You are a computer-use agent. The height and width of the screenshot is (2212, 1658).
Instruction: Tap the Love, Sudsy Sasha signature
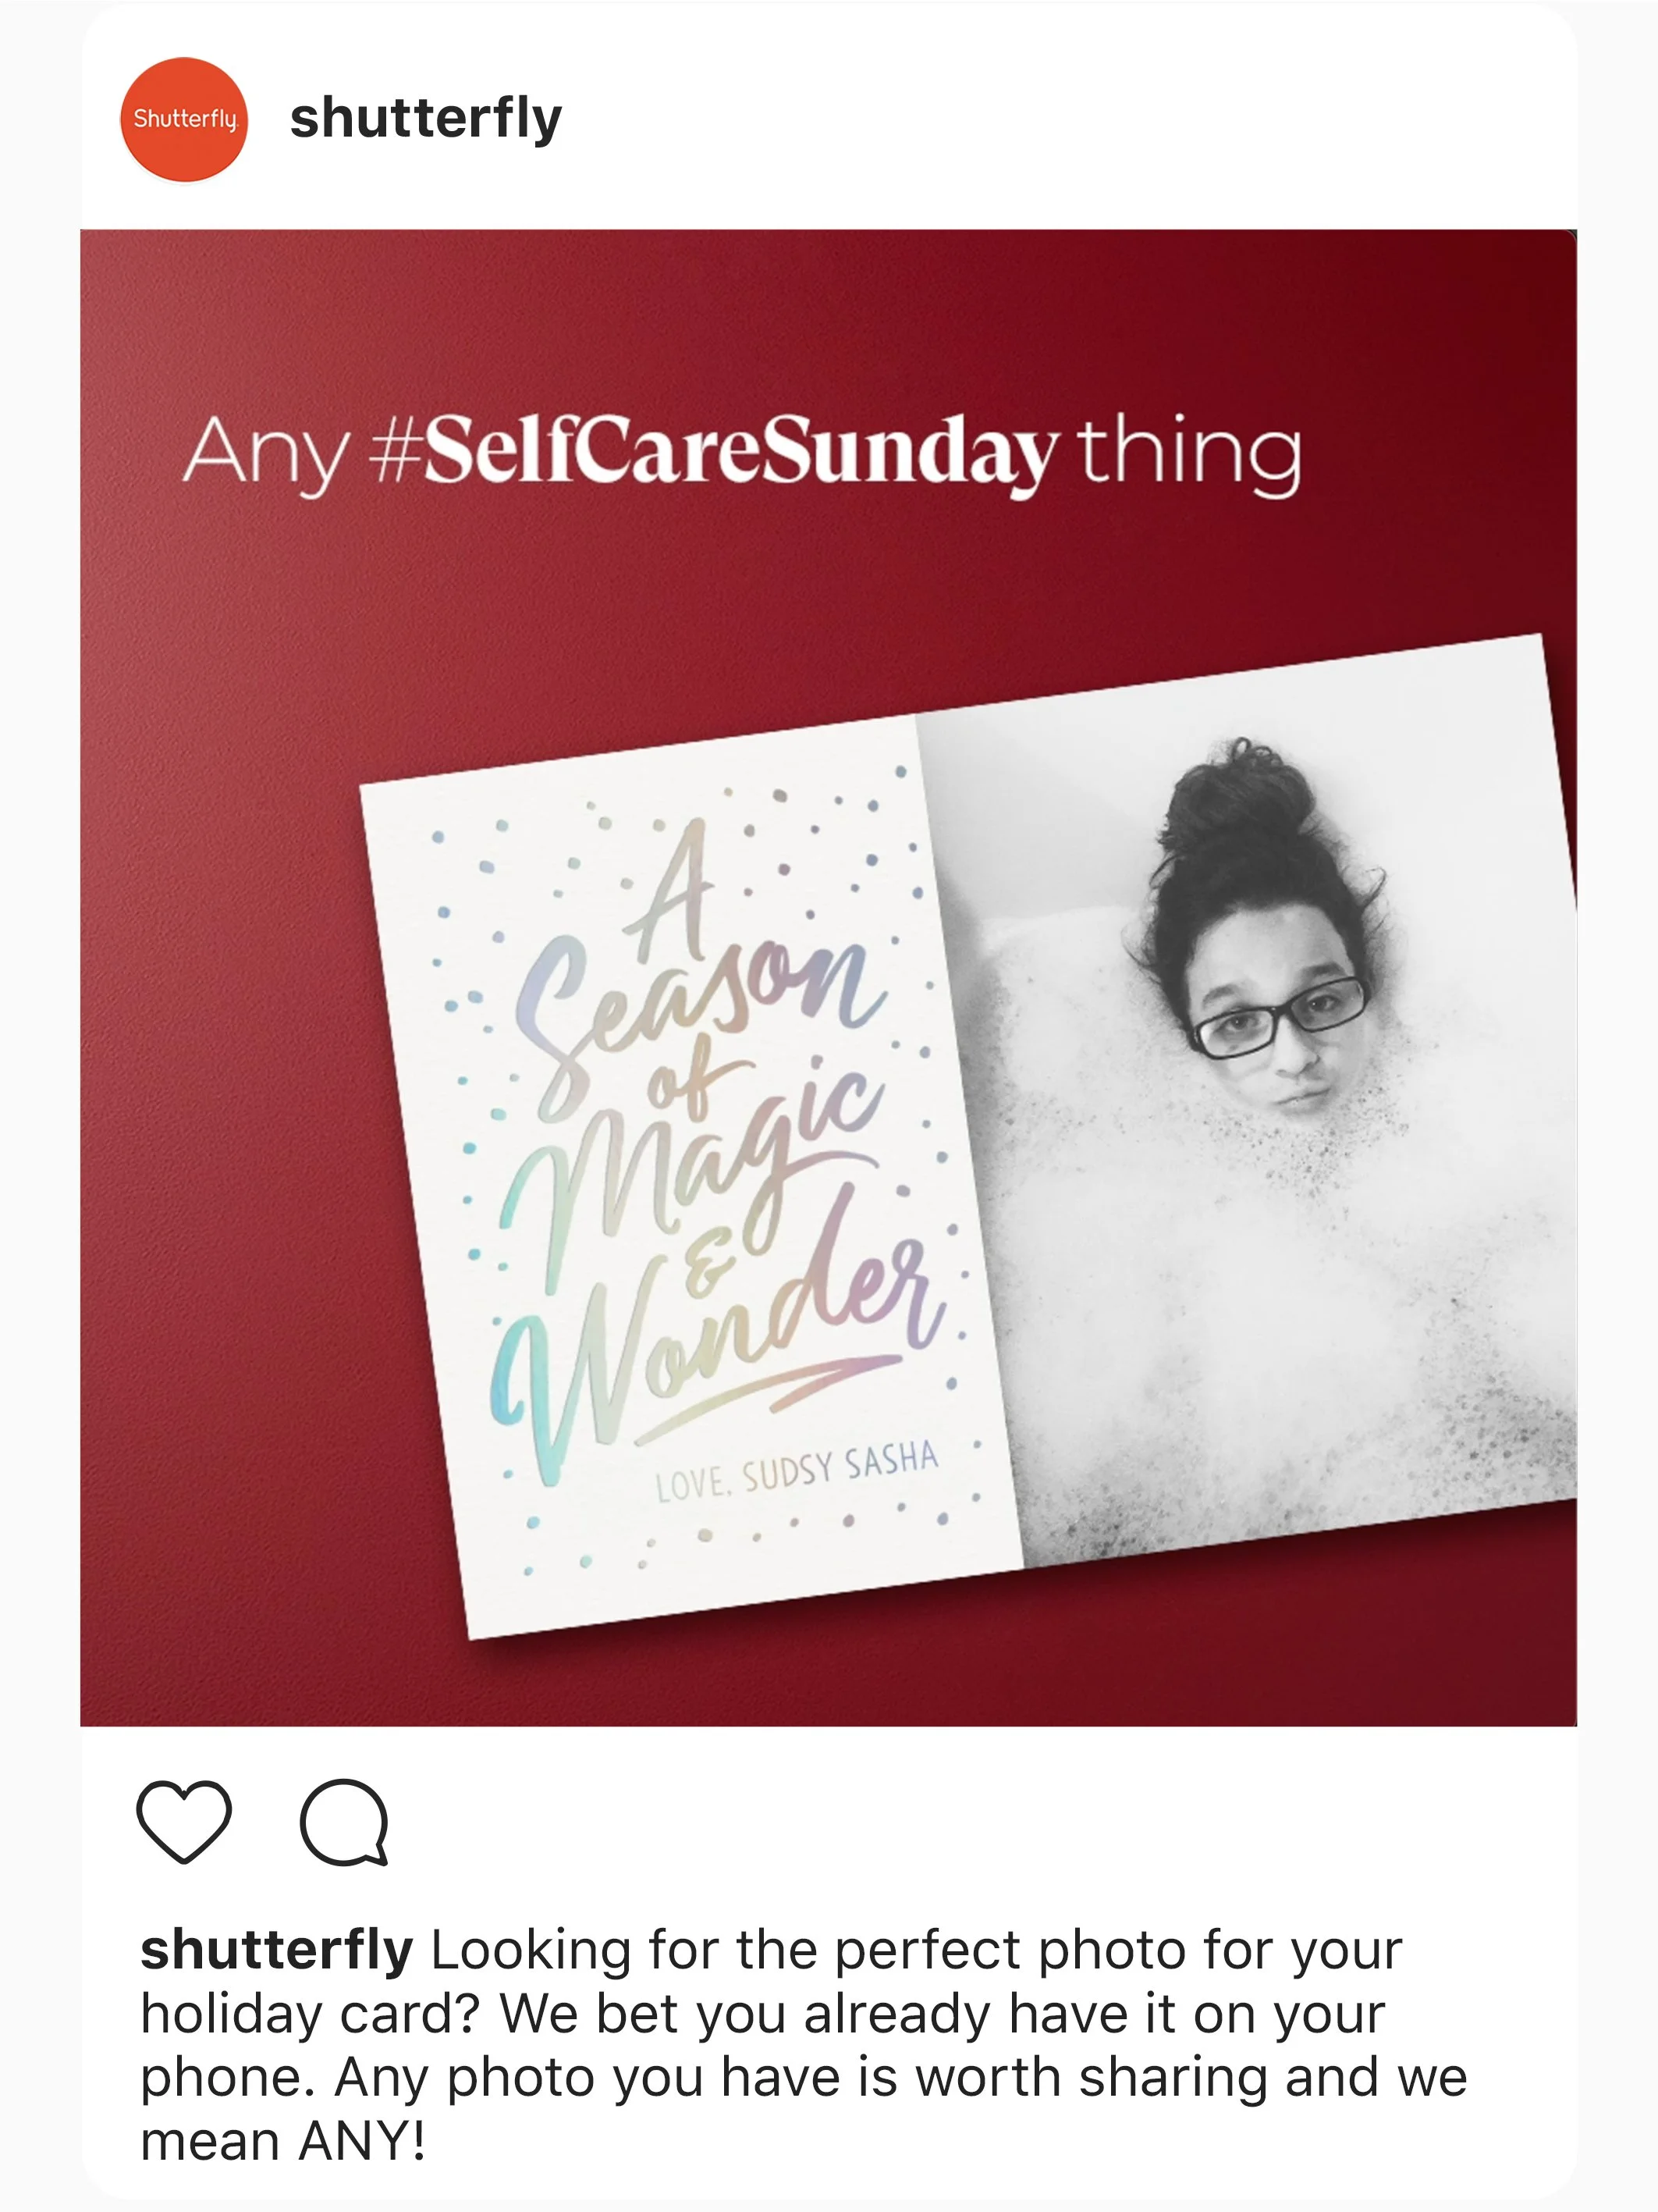point(797,1471)
